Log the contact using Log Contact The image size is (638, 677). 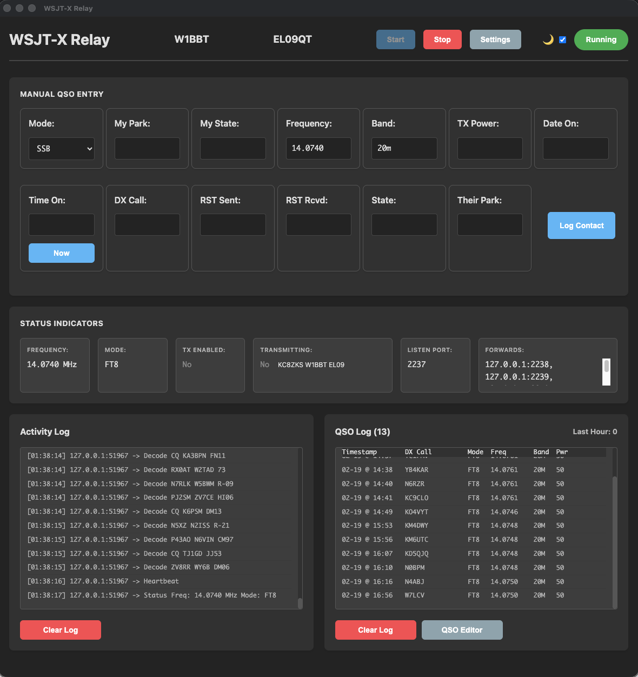[581, 225]
